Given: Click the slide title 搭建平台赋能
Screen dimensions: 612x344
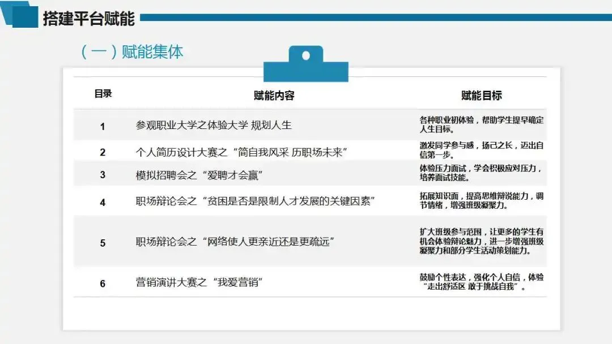Looking at the screenshot, I should 88,19.
